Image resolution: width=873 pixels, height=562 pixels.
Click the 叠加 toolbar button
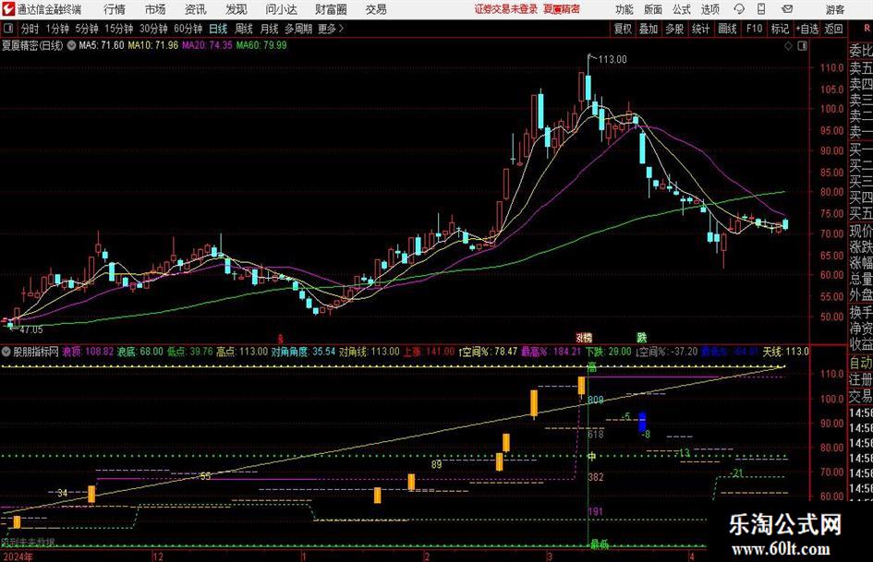pyautogui.click(x=649, y=29)
